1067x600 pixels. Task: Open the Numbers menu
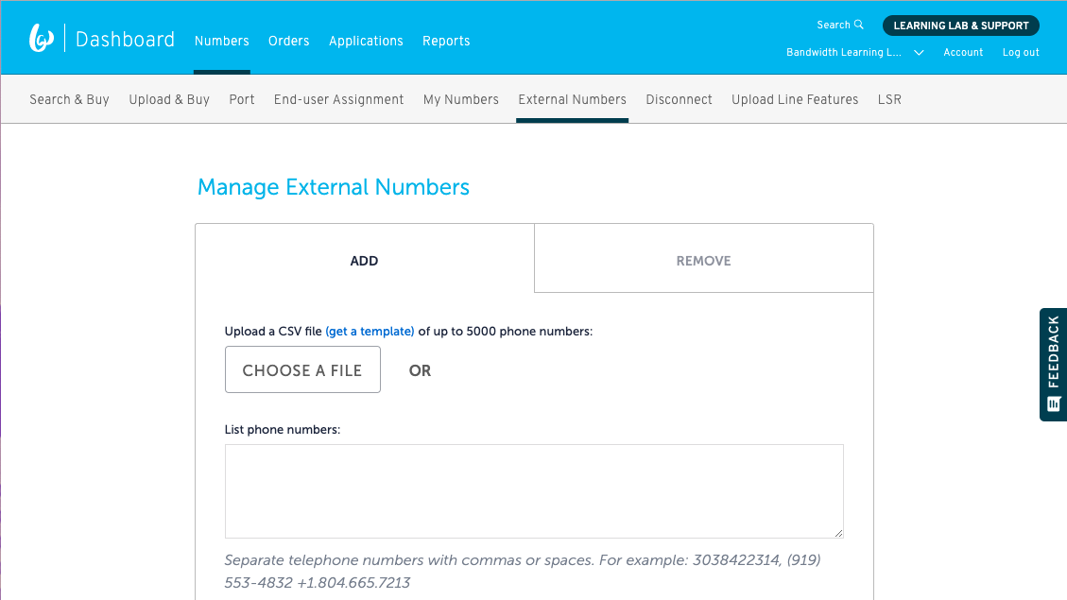(222, 41)
